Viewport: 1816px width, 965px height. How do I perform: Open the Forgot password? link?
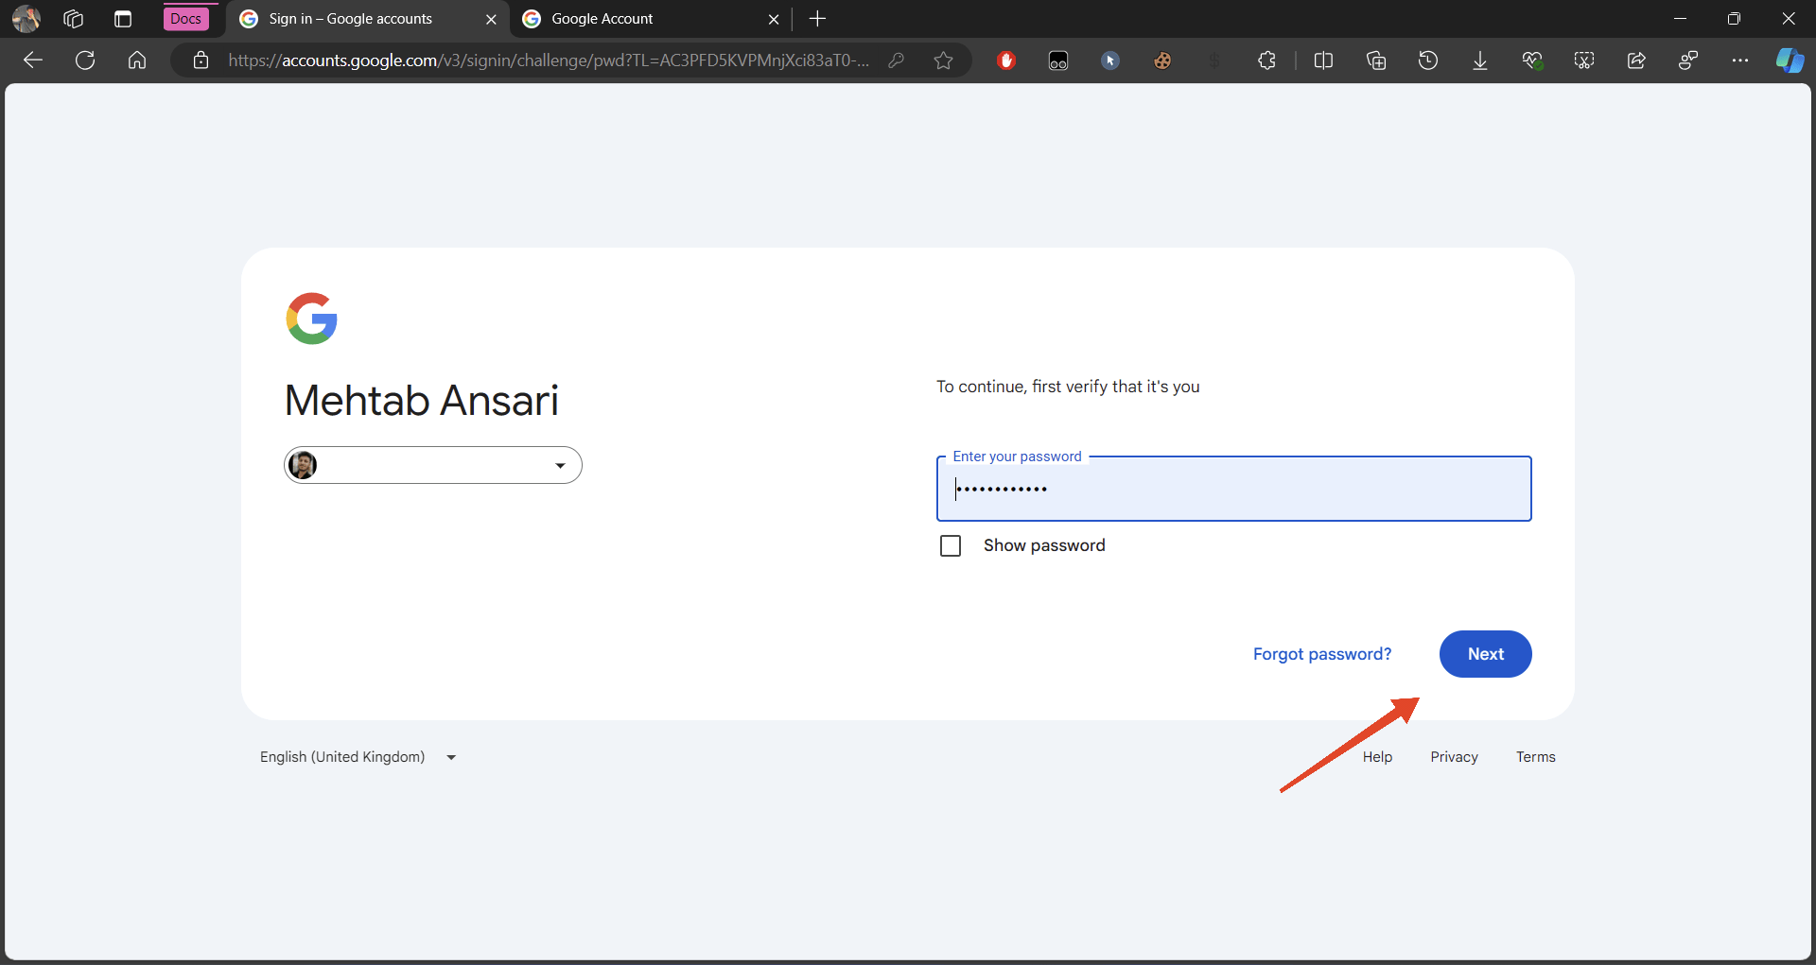coord(1321,654)
